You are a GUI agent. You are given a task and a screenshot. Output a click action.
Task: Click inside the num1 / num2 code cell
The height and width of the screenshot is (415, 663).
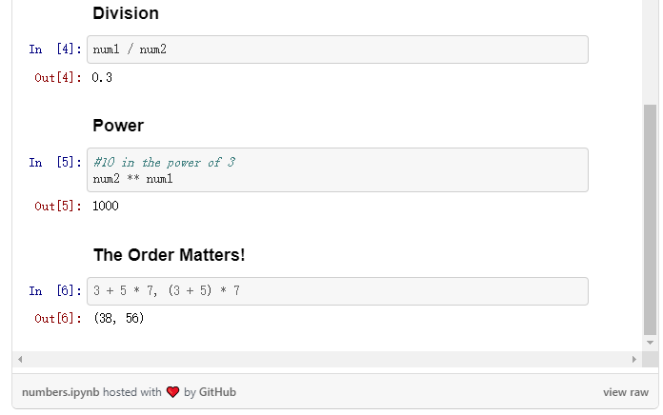[337, 49]
